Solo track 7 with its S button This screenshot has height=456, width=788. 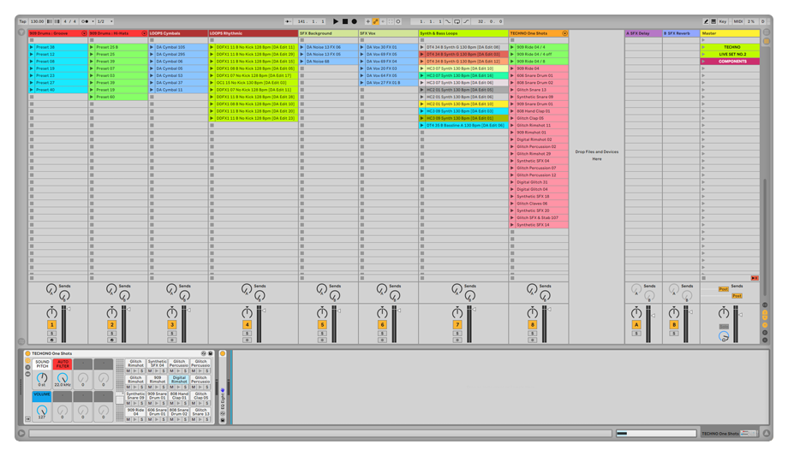[x=457, y=334]
